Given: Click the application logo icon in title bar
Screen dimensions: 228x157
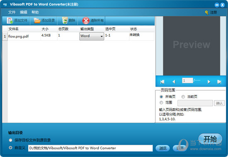Looking at the screenshot, I should [5, 5].
